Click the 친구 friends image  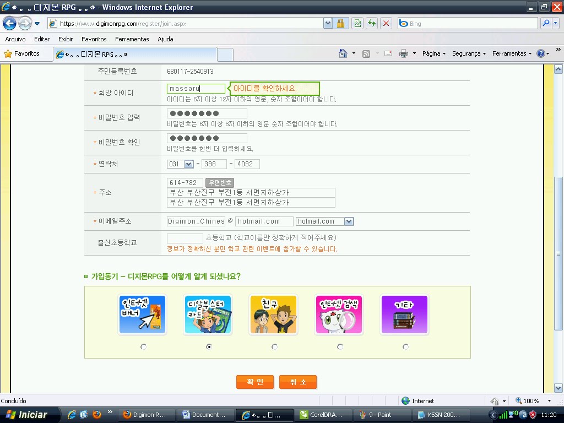[273, 314]
